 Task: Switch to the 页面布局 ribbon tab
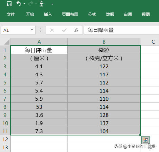[70, 15]
